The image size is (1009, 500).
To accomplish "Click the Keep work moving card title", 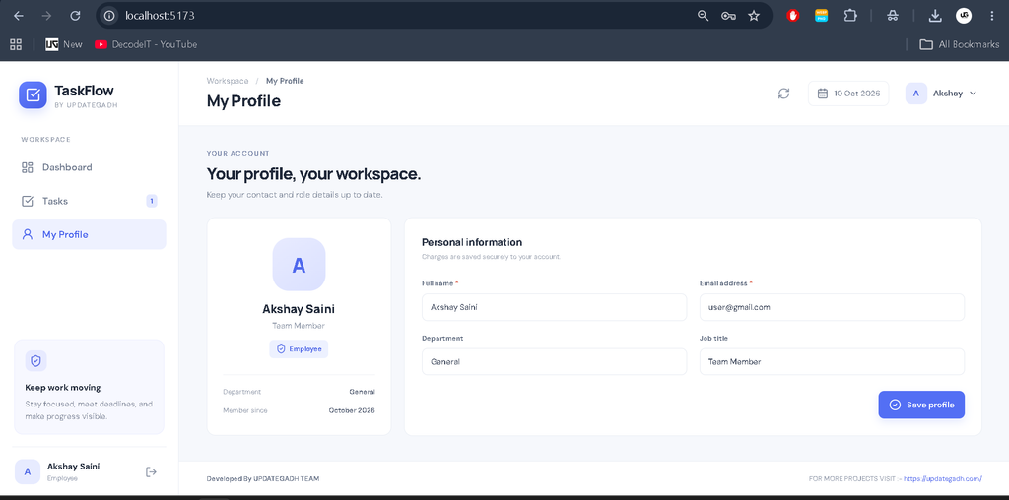I will (63, 388).
